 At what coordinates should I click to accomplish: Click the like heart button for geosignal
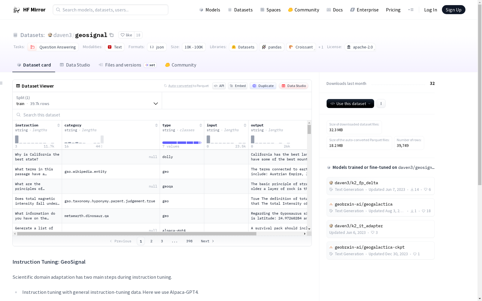126,35
